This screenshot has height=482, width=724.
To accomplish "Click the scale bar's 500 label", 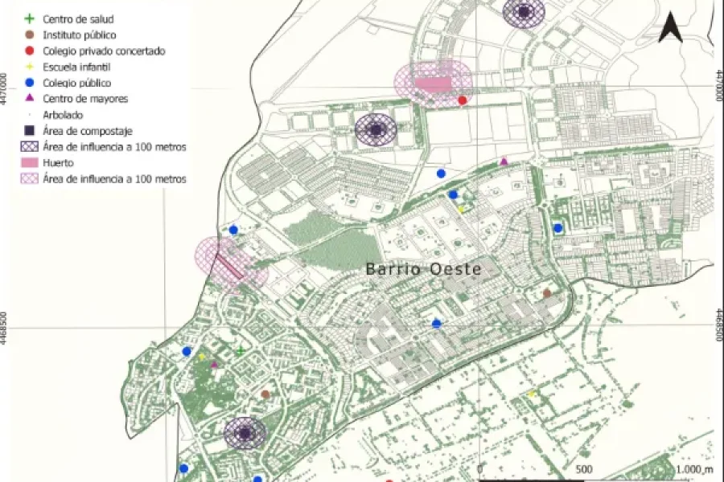I will (x=584, y=469).
